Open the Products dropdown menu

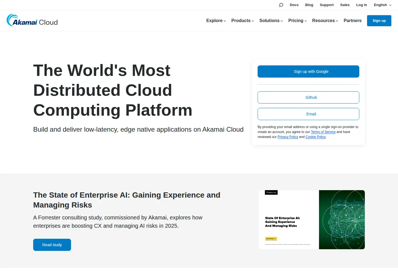tap(242, 21)
